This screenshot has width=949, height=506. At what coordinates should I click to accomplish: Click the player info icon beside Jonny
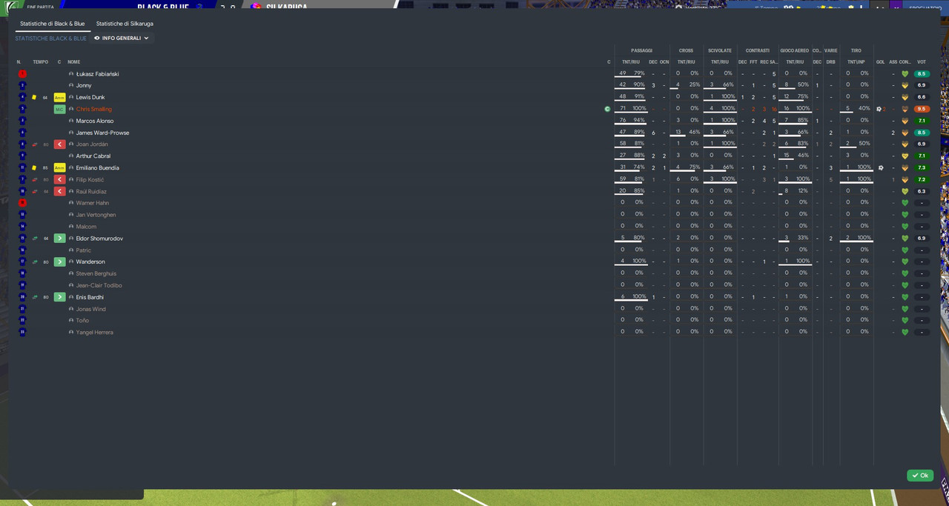71,85
